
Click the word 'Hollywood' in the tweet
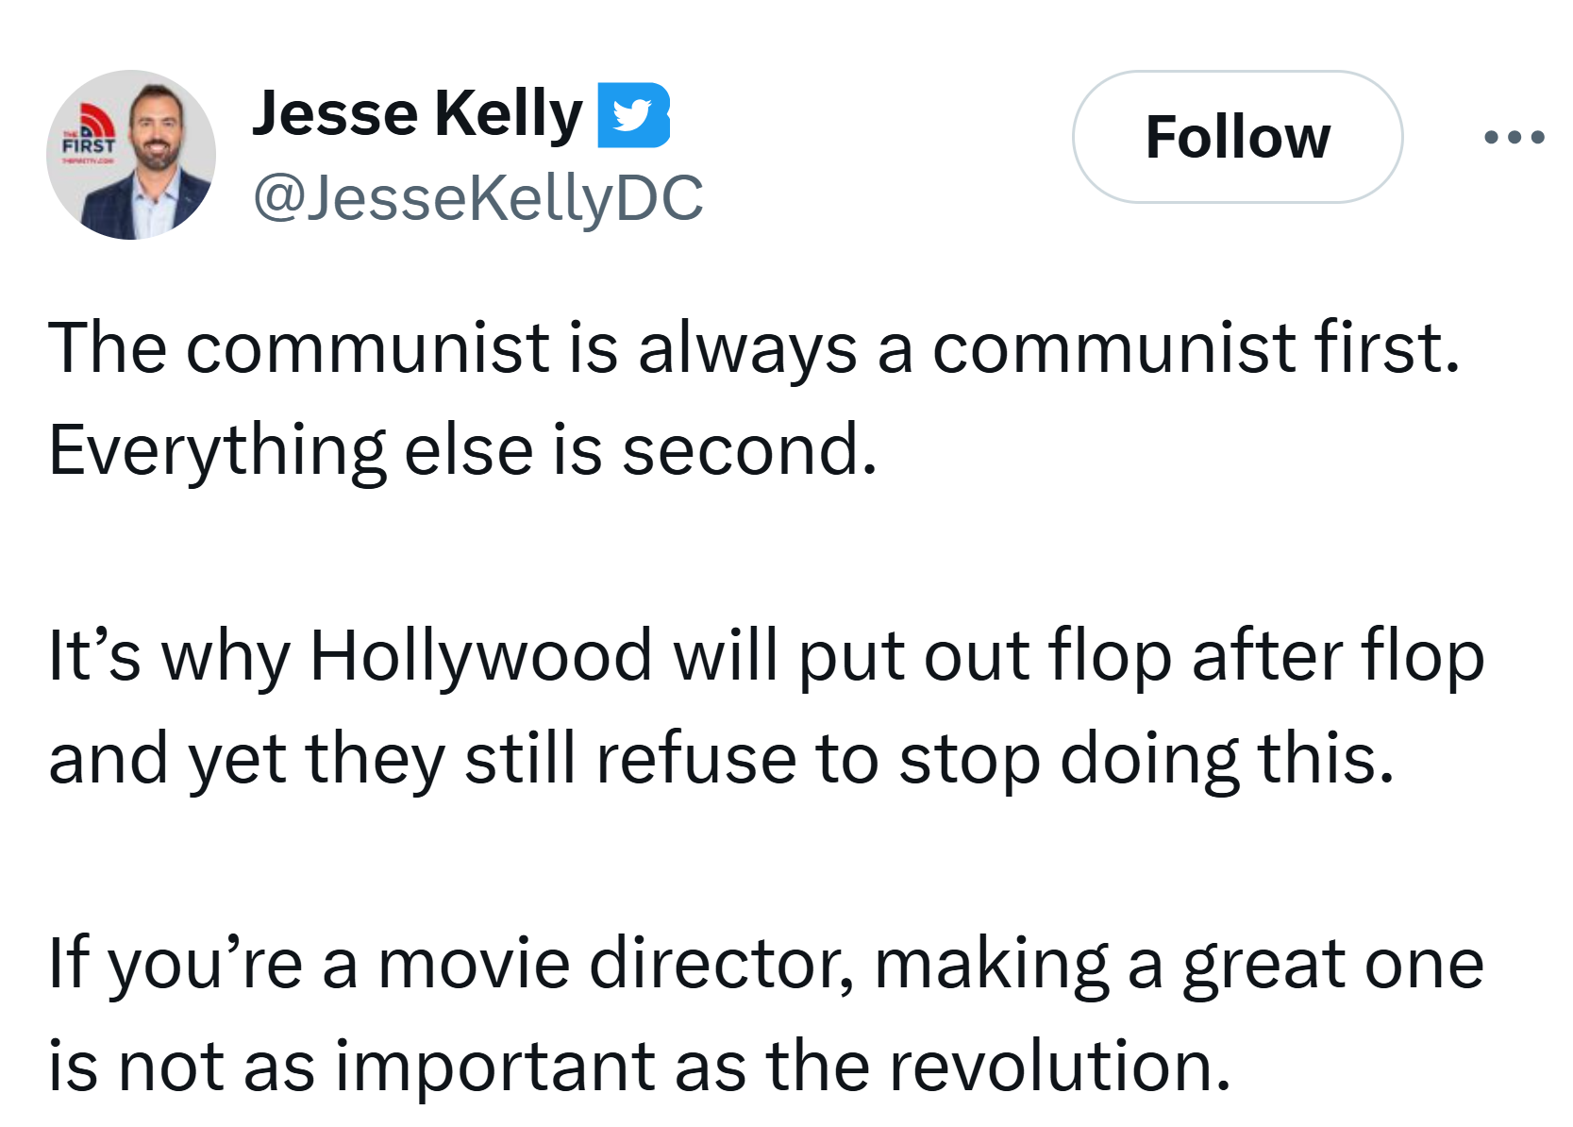point(481,657)
